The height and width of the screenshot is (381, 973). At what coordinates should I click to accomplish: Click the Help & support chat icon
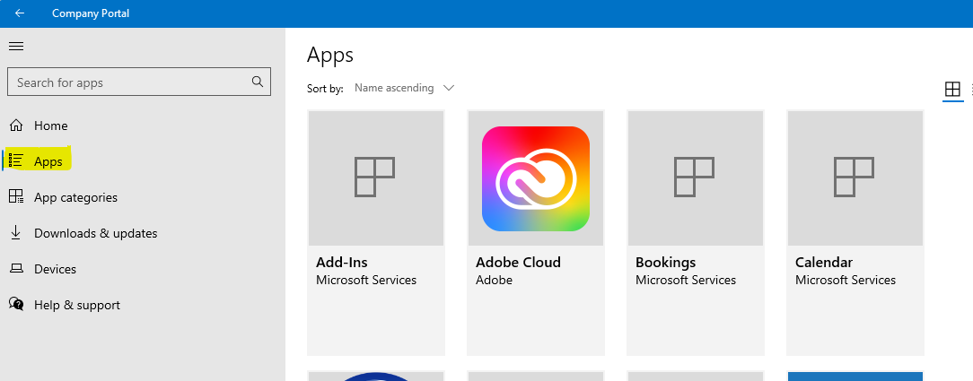(x=16, y=305)
